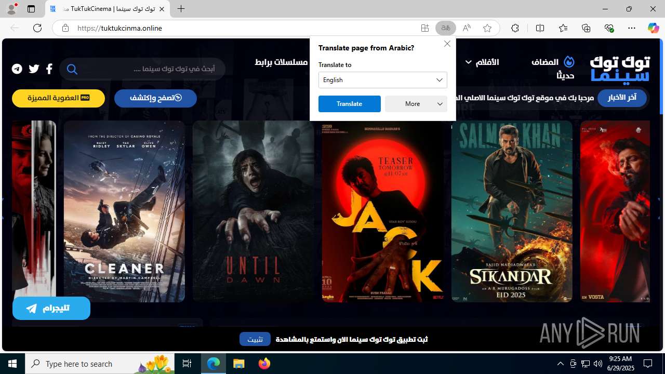Select the آخر الأخبار news label
The width and height of the screenshot is (665, 374).
coord(622,98)
